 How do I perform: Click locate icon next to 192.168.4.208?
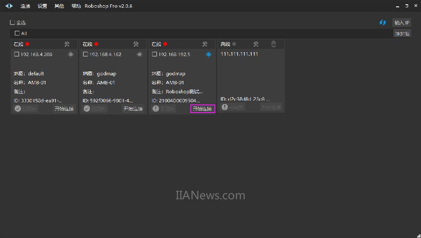coord(70,54)
